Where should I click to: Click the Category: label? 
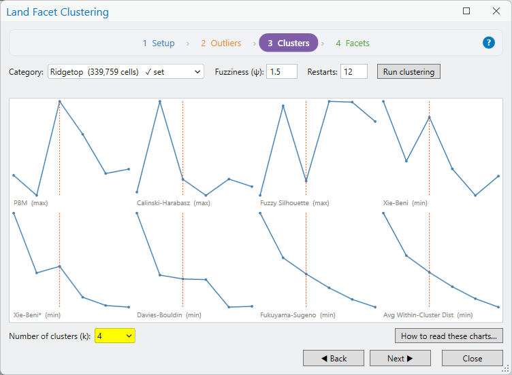point(26,72)
